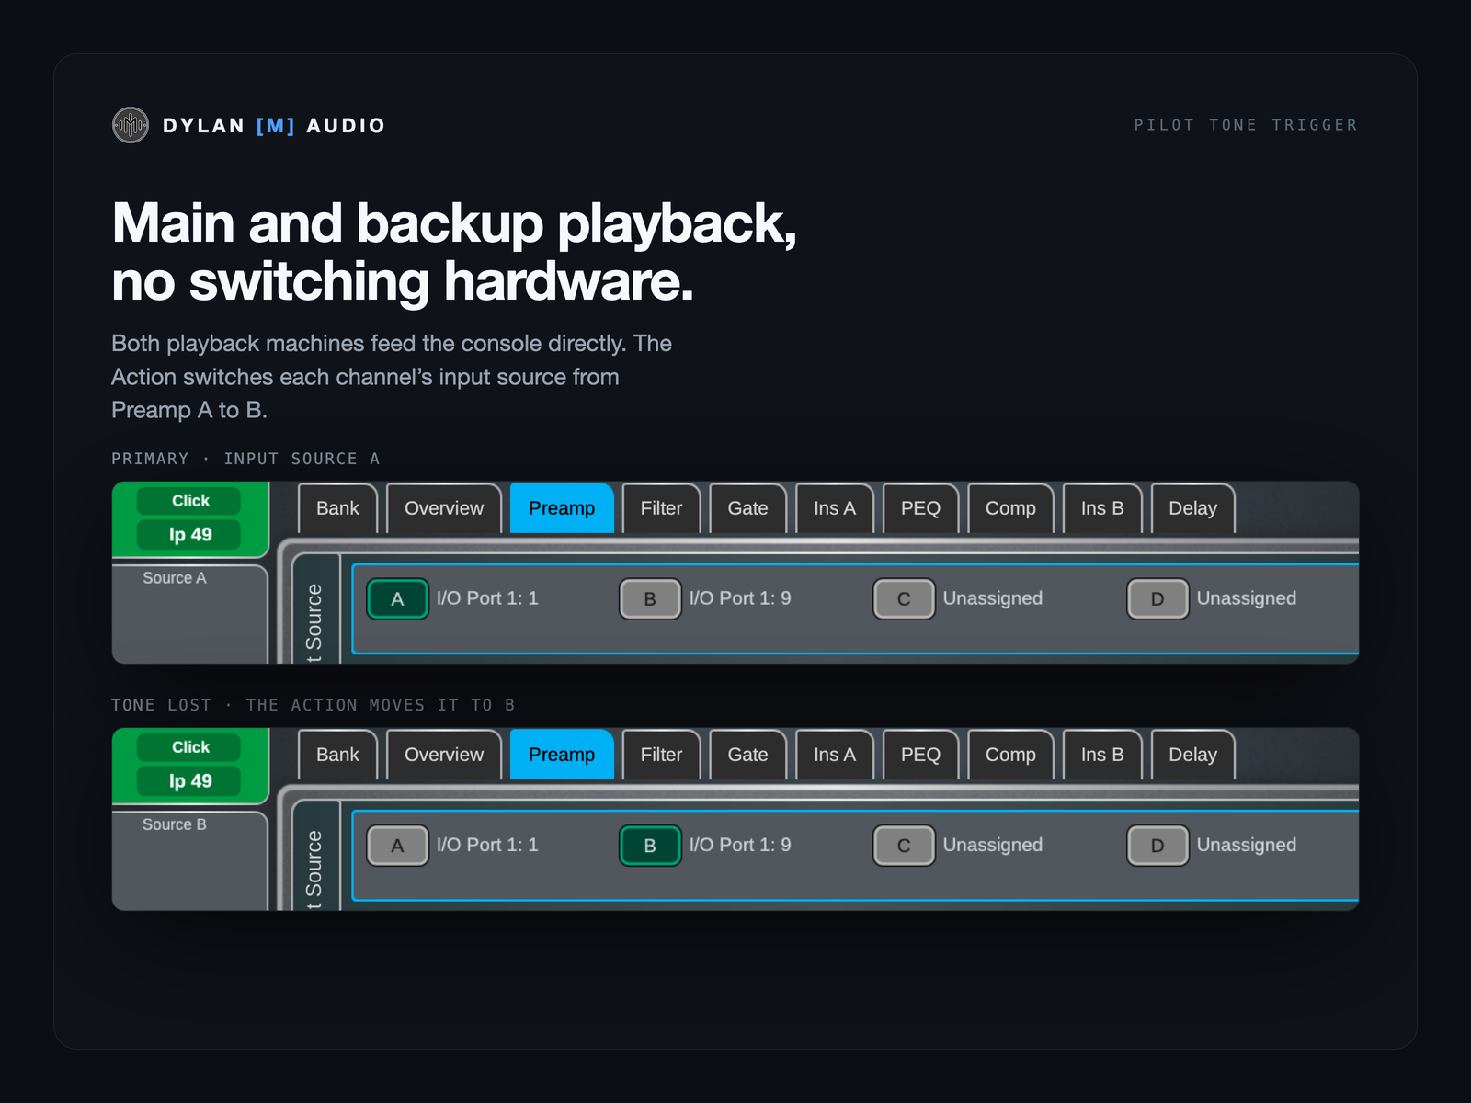Viewport: 1471px width, 1103px height.
Task: Select source A button in the primary panel
Action: coord(397,599)
